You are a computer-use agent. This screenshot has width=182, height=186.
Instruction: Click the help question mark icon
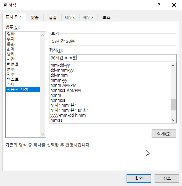(x=159, y=5)
